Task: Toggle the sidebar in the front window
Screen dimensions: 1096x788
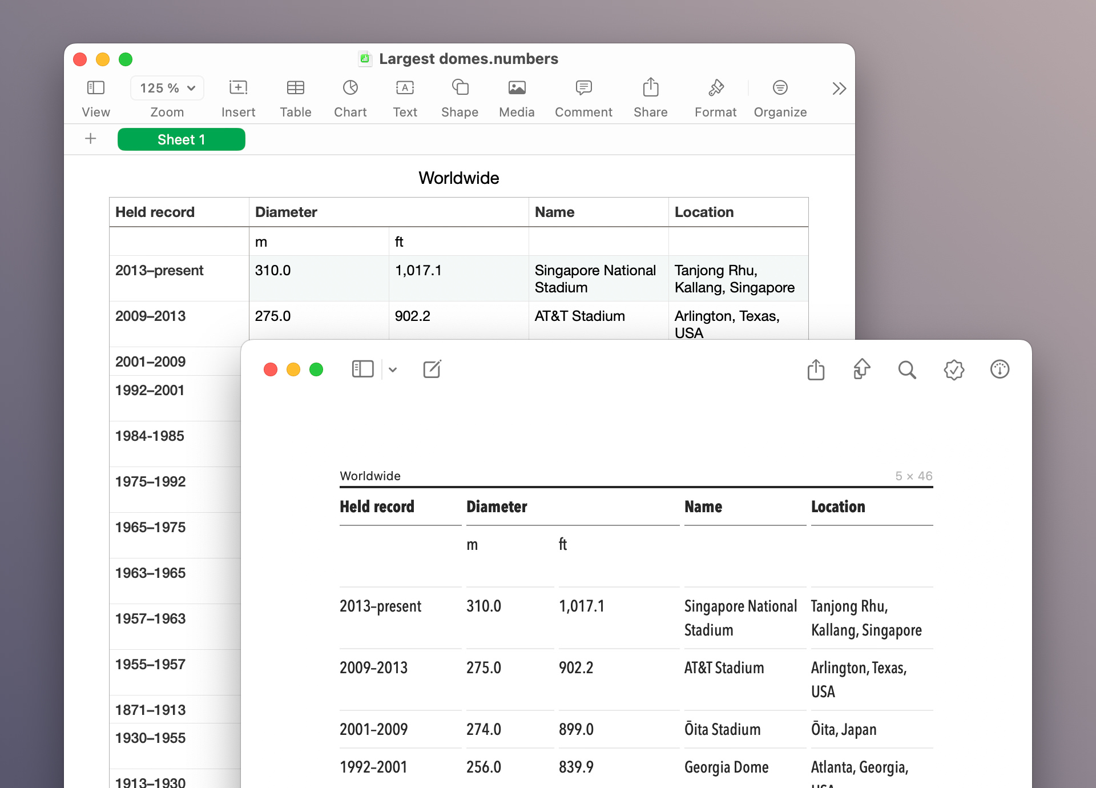Action: [362, 369]
